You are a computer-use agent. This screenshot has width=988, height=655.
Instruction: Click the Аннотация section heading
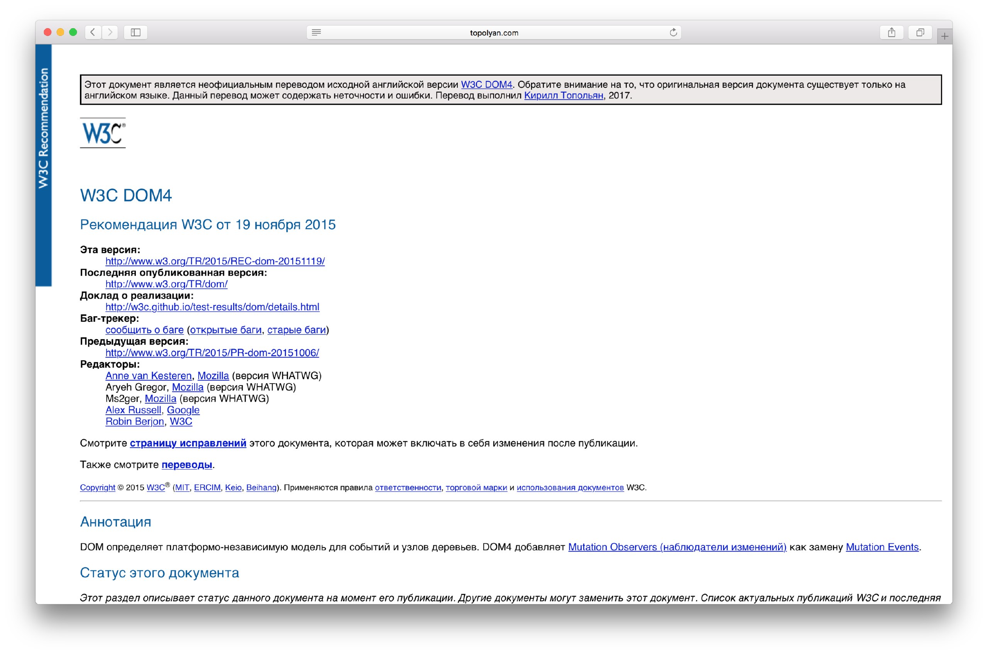click(x=116, y=522)
